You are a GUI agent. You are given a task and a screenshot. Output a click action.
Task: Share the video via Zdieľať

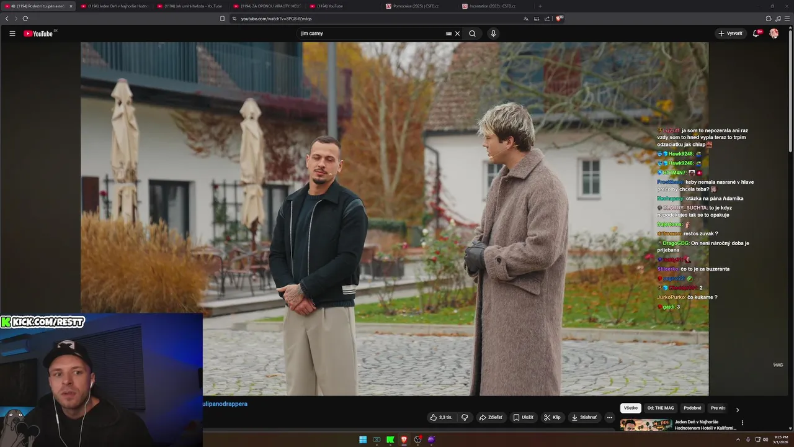(x=491, y=417)
